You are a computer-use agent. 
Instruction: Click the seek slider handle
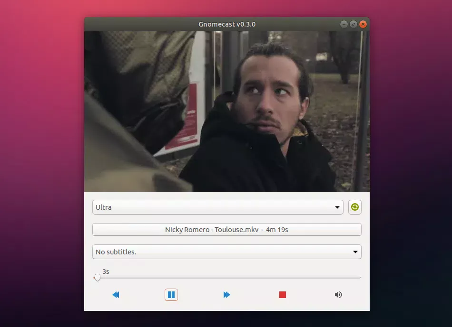click(98, 278)
